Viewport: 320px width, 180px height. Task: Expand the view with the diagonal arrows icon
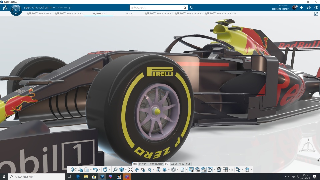[x=316, y=14]
